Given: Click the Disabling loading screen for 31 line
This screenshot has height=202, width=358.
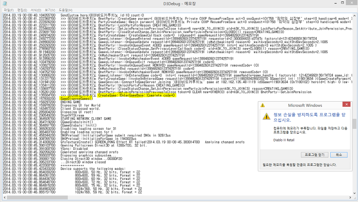Looking at the screenshot, I should (x=88, y=129).
